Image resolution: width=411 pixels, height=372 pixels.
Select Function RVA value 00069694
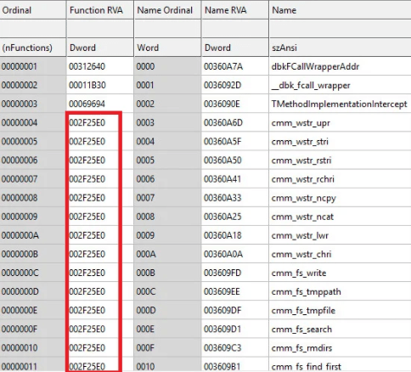click(x=100, y=104)
